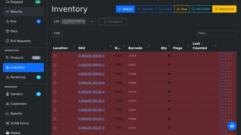Click the Adjust button
241x135 pixels.
point(125,9)
